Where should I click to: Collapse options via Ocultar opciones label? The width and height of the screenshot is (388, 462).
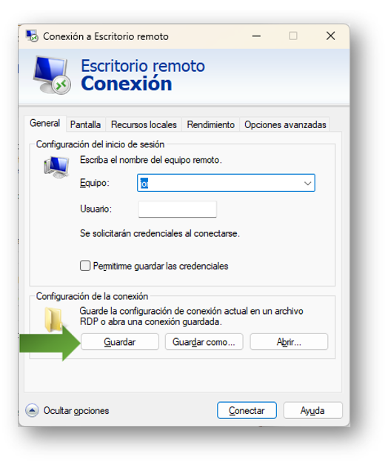76,410
